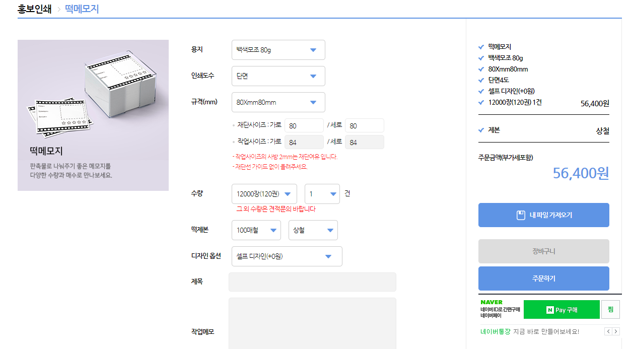The width and height of the screenshot is (631, 349).
Task: Click the checkmark next to 제본 summary
Action: [x=481, y=130]
